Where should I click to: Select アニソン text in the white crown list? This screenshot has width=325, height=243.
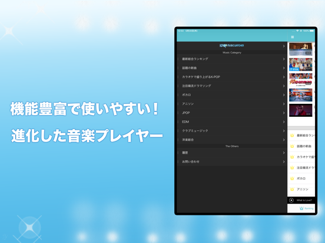[303, 189]
